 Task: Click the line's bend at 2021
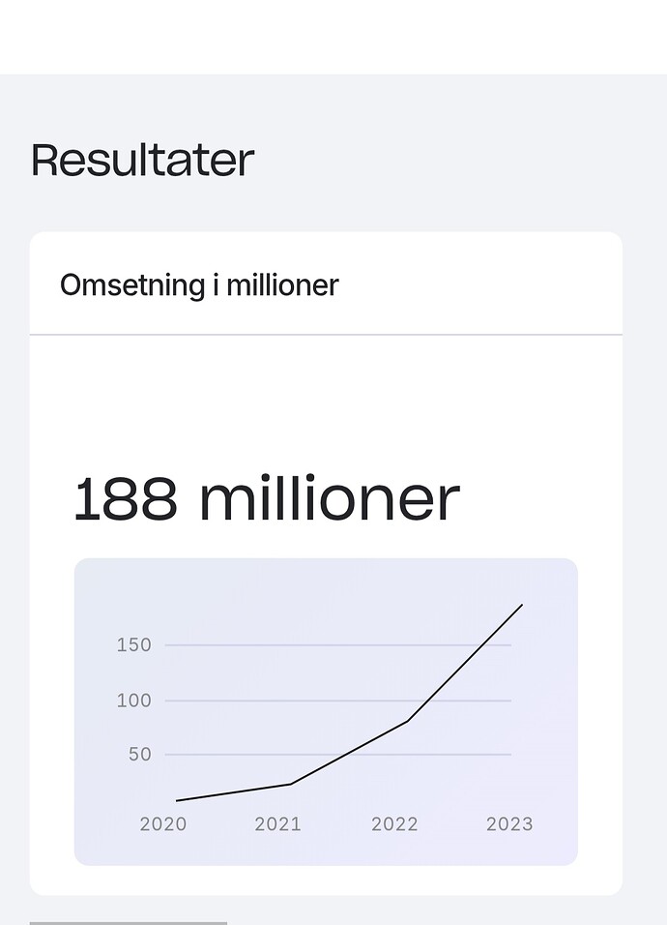click(291, 784)
